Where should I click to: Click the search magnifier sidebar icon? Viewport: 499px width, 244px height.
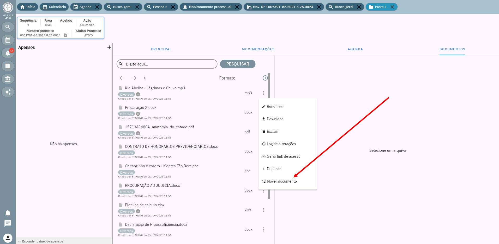pos(8,27)
